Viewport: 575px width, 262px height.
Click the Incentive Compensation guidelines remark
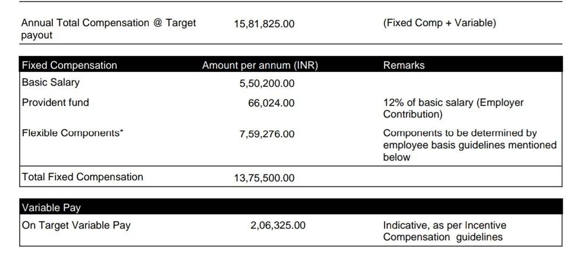click(x=444, y=231)
